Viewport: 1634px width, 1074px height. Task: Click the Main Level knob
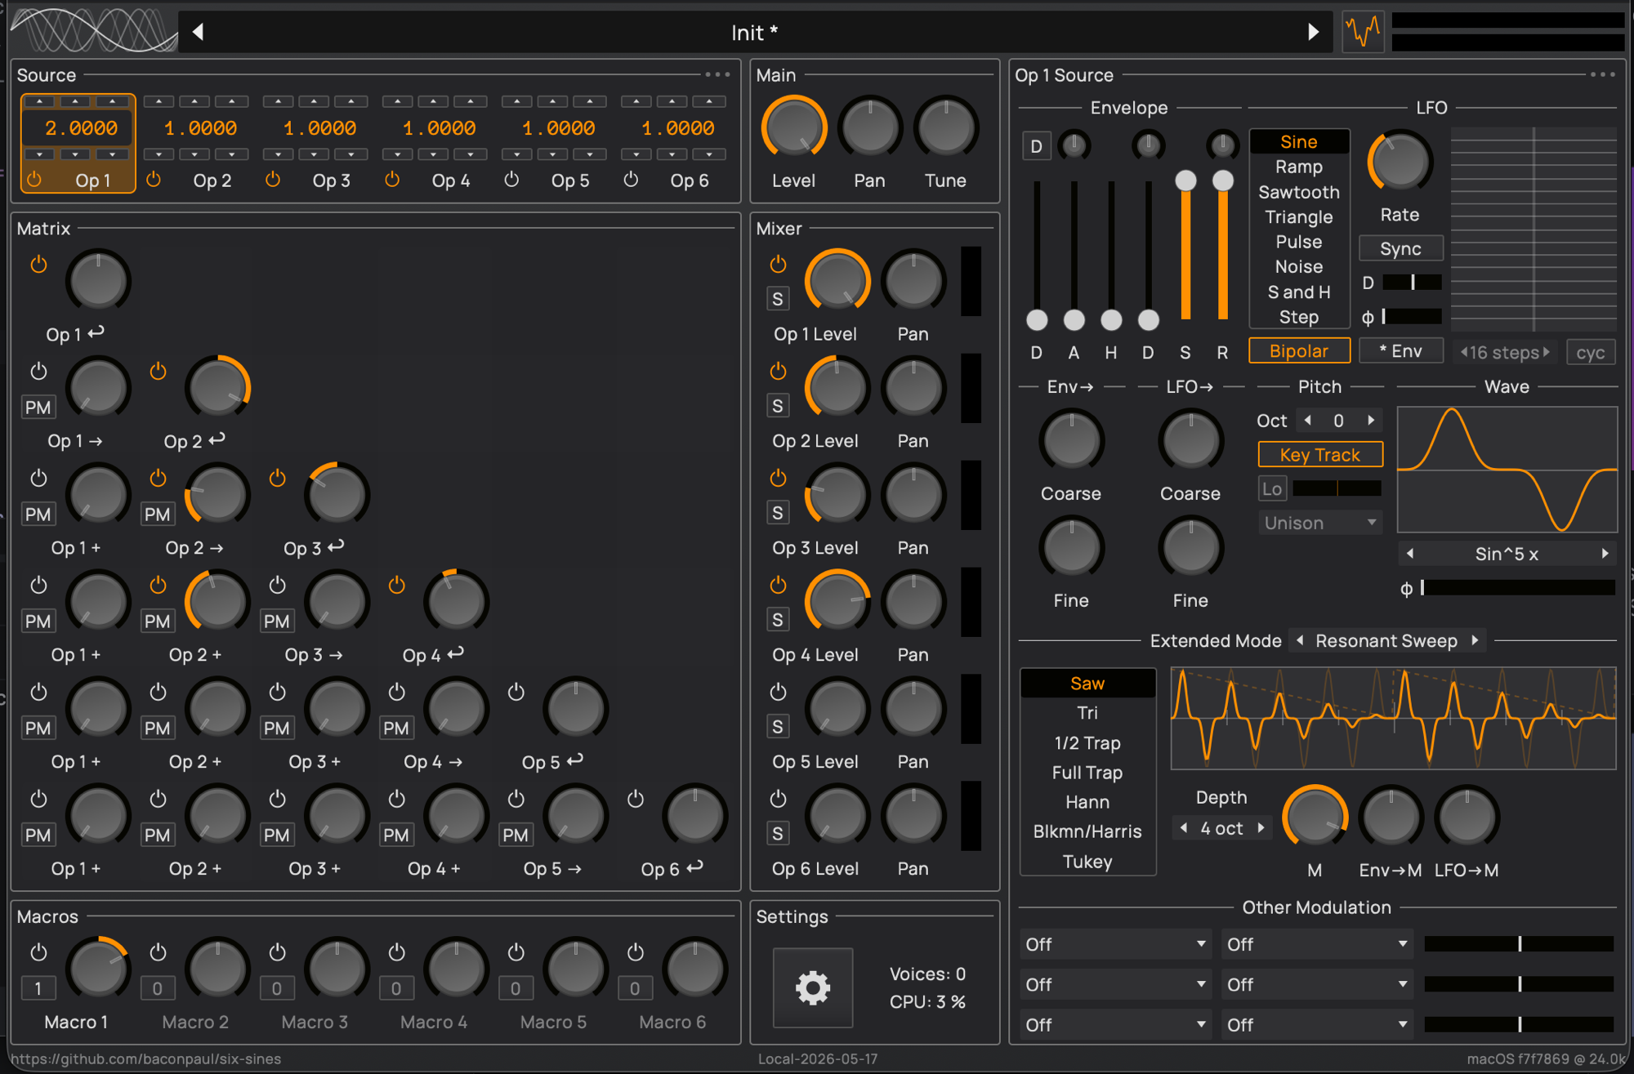[793, 128]
